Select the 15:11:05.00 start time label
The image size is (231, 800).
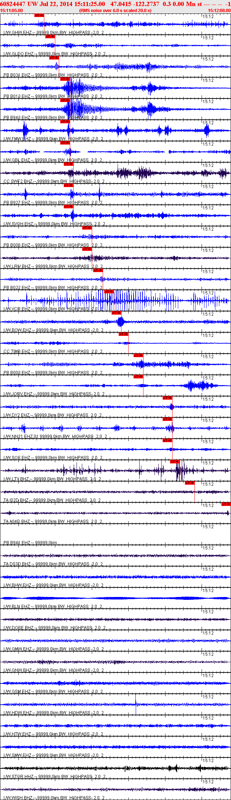(x=12, y=11)
